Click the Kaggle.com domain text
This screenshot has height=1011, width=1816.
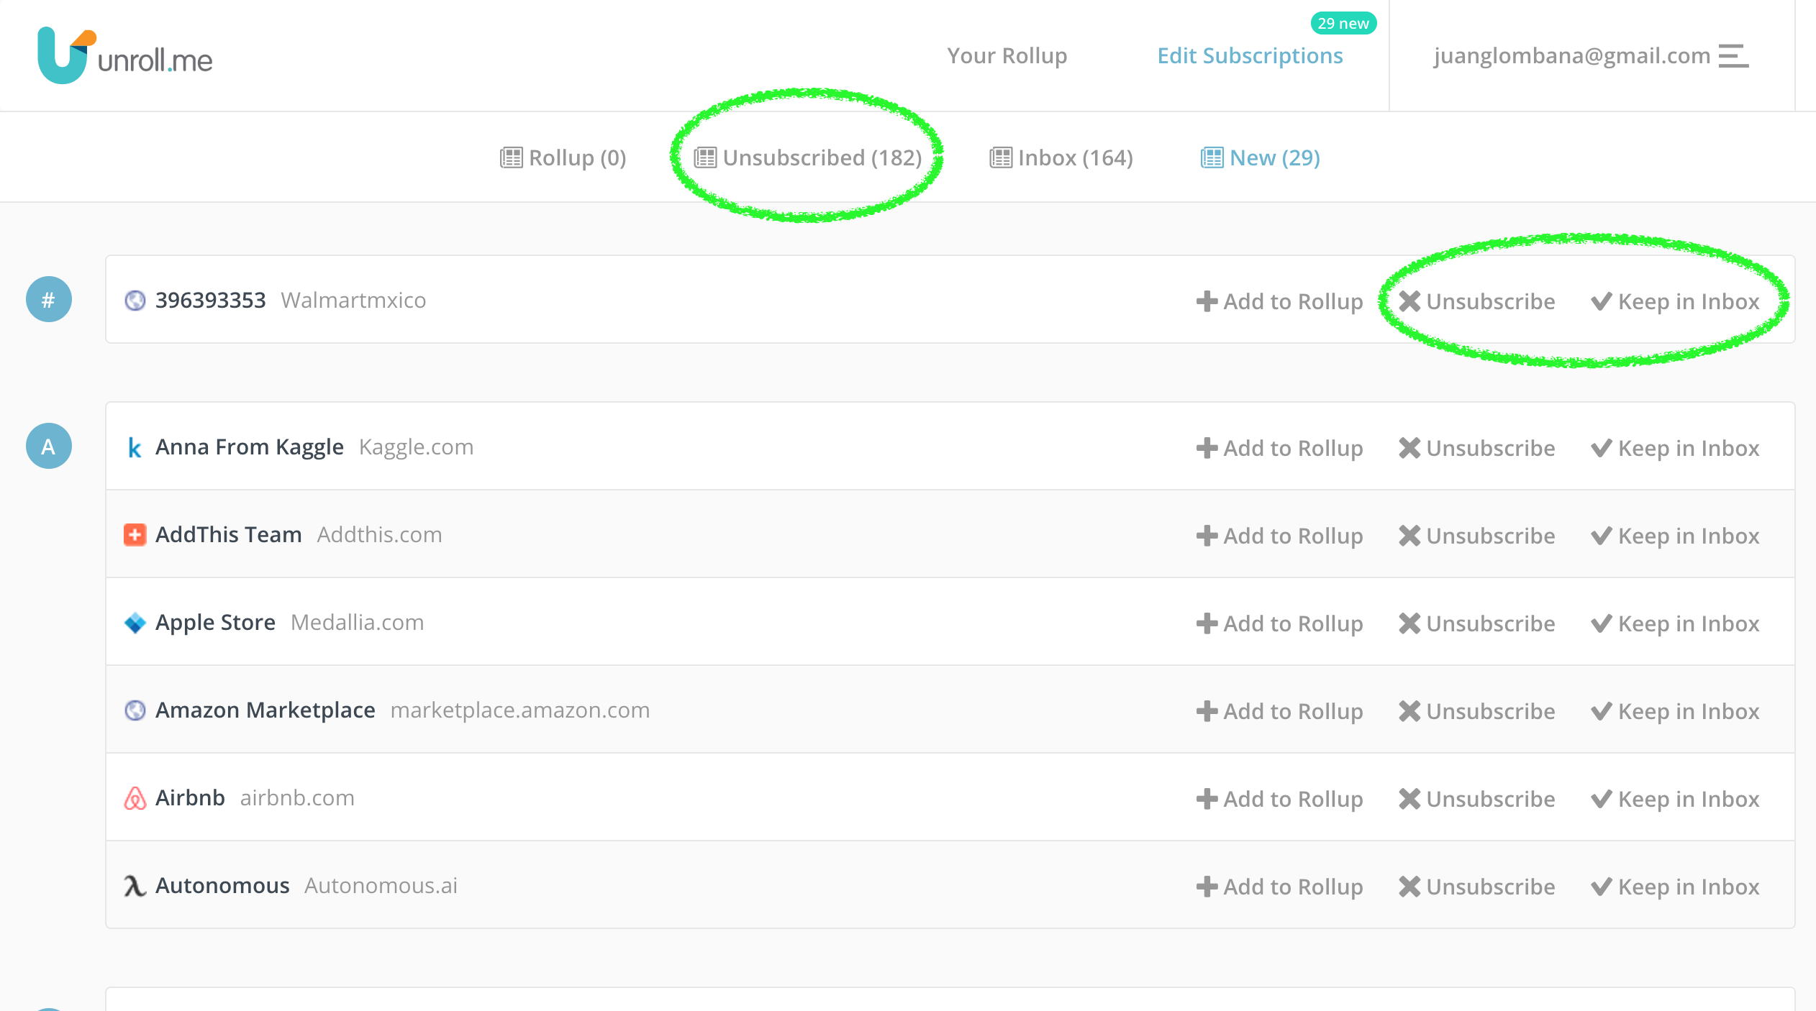tap(416, 447)
